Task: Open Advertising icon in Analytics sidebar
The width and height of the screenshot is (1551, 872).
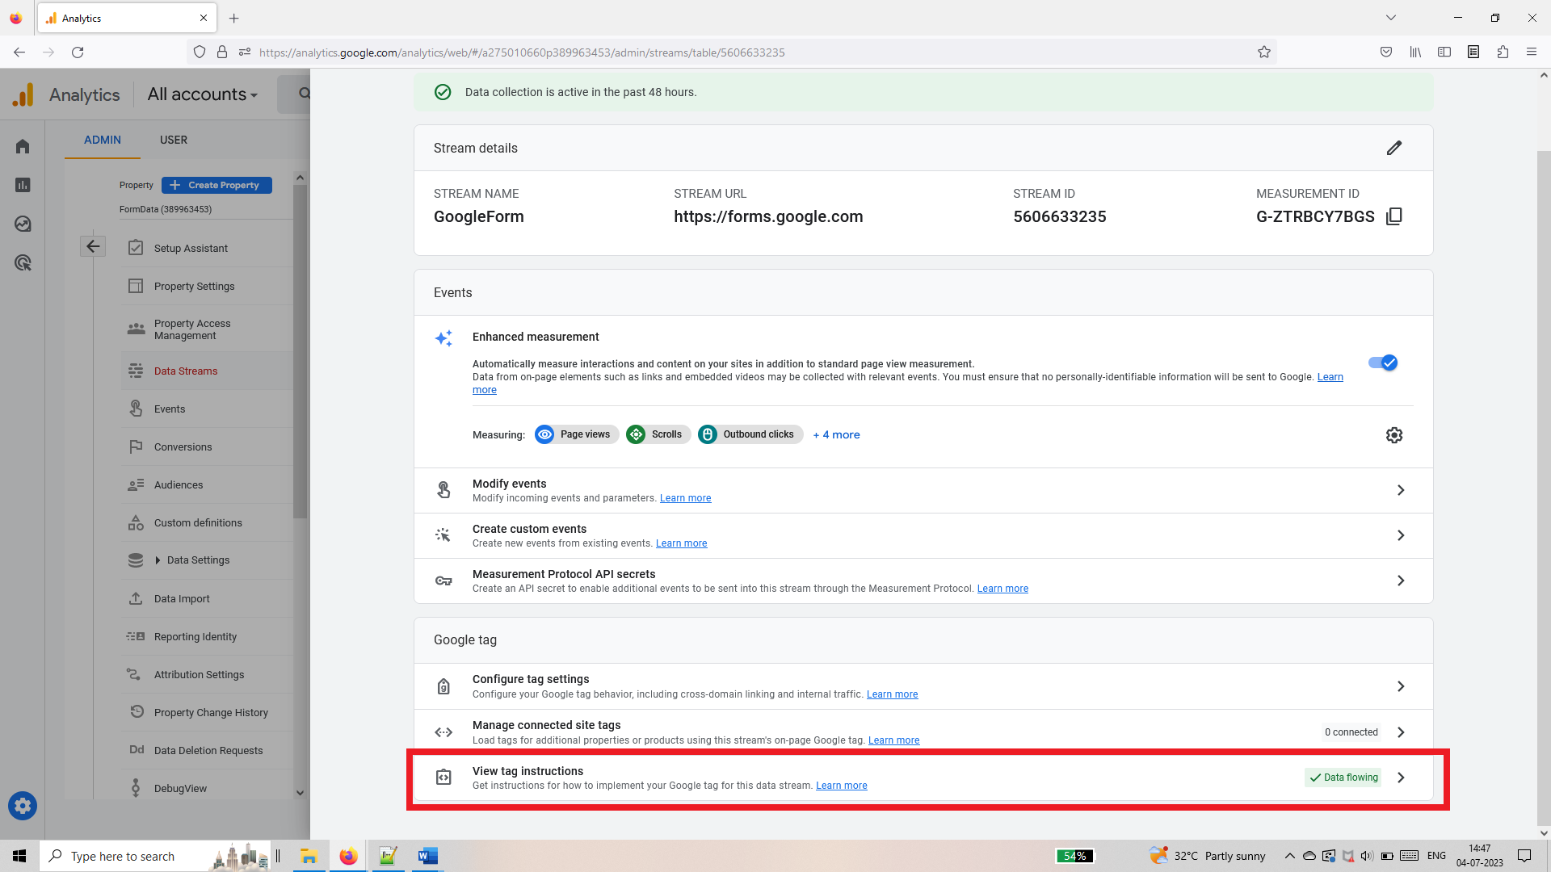Action: click(23, 262)
